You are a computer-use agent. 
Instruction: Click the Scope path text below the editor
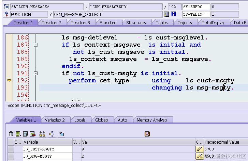pyautogui.click(x=54, y=105)
